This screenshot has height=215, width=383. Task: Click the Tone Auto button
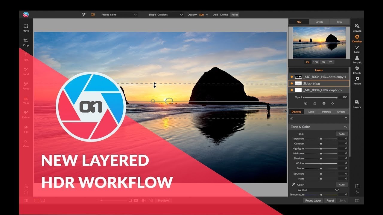pyautogui.click(x=342, y=134)
